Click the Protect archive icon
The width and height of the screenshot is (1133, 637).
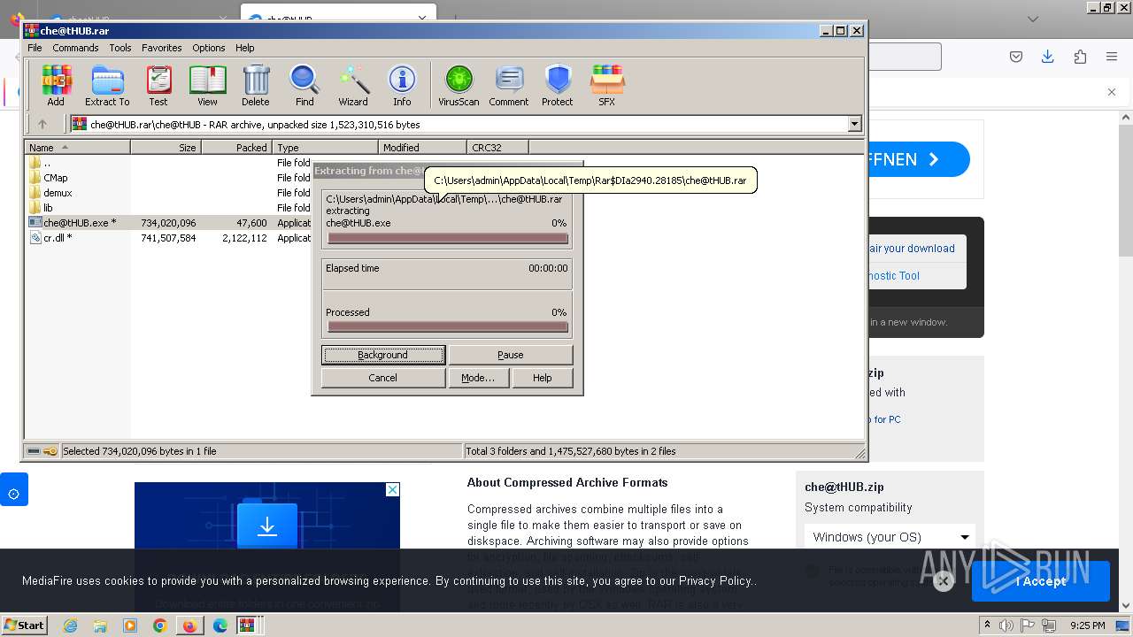(558, 86)
